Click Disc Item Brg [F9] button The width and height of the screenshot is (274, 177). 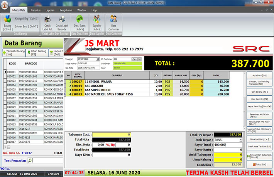[259, 99]
